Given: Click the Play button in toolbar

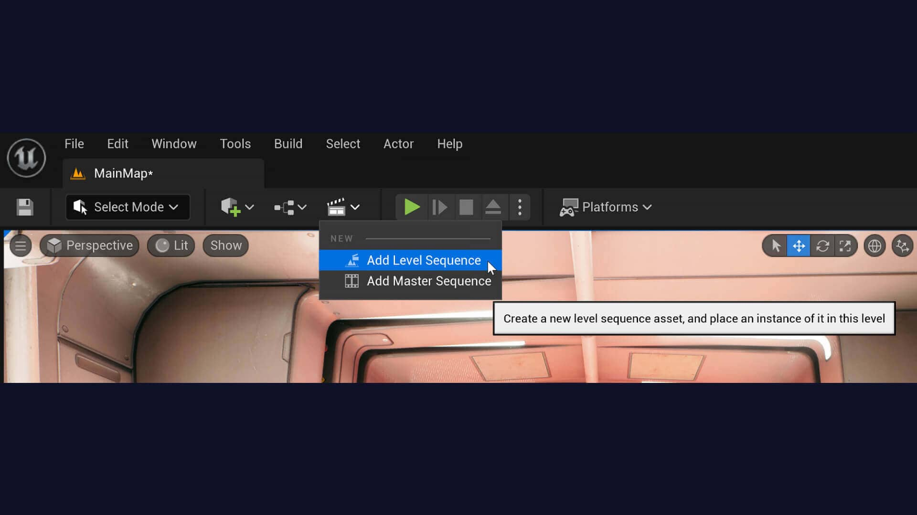Looking at the screenshot, I should click(411, 207).
